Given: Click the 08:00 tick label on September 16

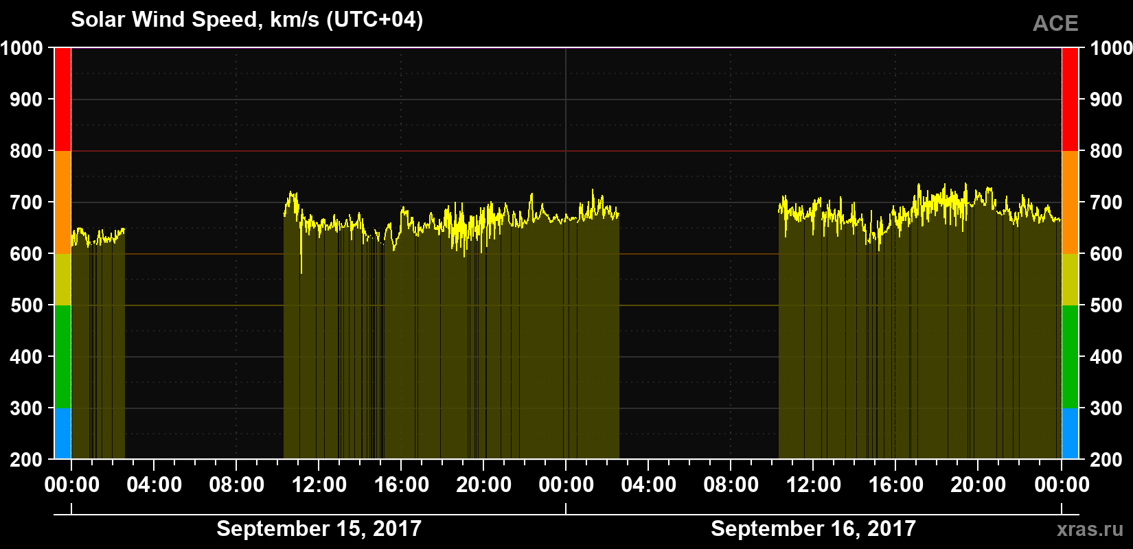Looking at the screenshot, I should click(731, 484).
